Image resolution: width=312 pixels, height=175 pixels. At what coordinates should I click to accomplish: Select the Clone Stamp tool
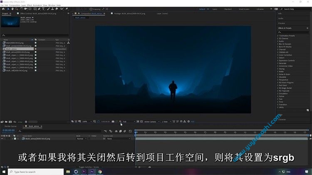(x=52, y=9)
